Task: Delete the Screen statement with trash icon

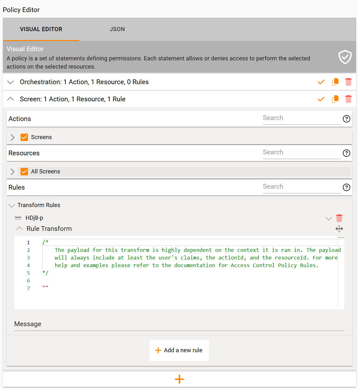Action: tap(348, 99)
